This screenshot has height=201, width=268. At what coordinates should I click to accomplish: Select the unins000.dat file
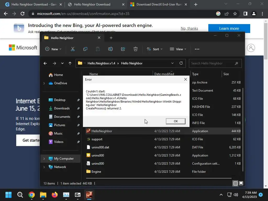[x=163, y=147]
